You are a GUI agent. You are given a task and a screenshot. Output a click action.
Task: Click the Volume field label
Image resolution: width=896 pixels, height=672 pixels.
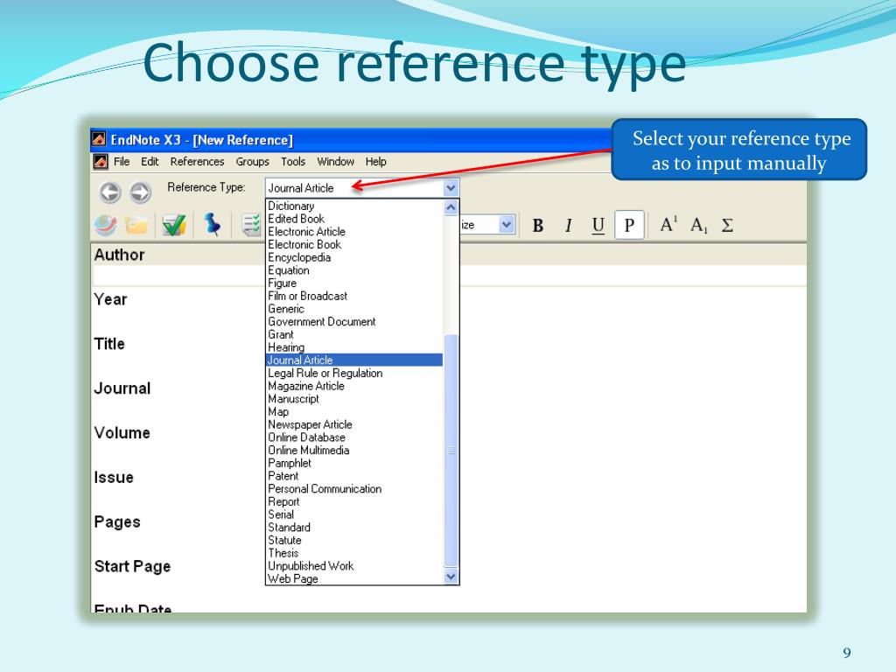(122, 433)
